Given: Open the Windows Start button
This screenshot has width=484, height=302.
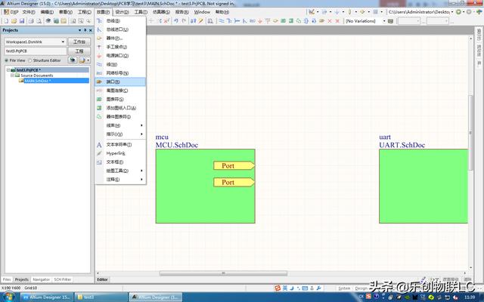Looking at the screenshot, I should (8, 297).
